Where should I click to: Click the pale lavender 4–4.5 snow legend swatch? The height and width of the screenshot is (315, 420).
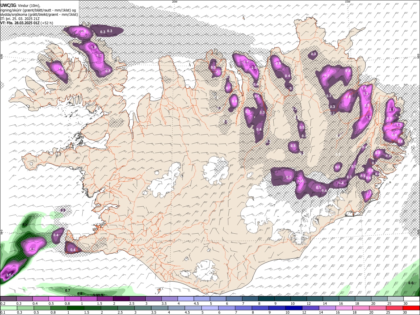[x=186, y=299]
